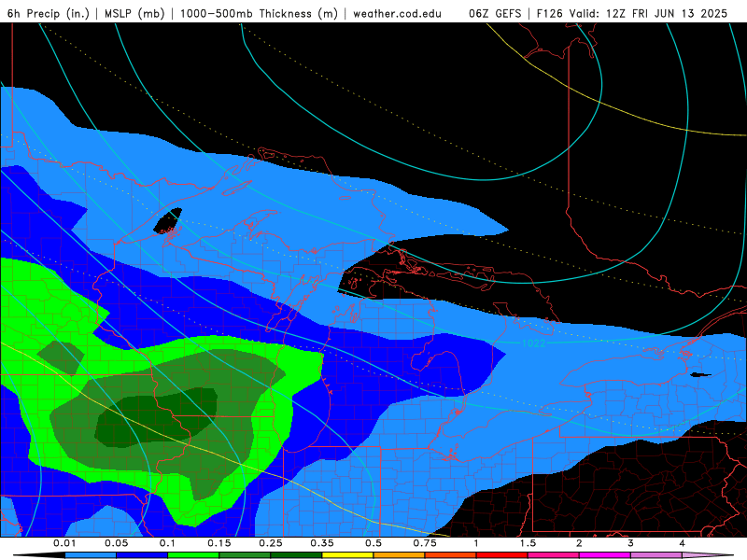The width and height of the screenshot is (747, 560).
Task: Click the 0.05 legend value
Action: (116, 543)
